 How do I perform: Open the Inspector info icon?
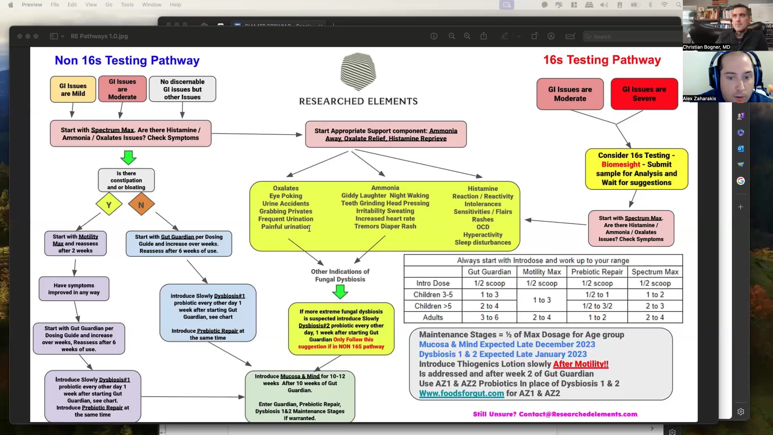click(434, 36)
